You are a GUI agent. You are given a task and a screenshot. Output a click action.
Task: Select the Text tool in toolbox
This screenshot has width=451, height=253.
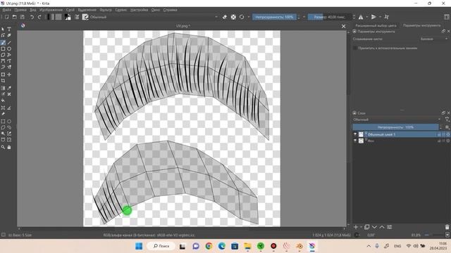coord(9,29)
